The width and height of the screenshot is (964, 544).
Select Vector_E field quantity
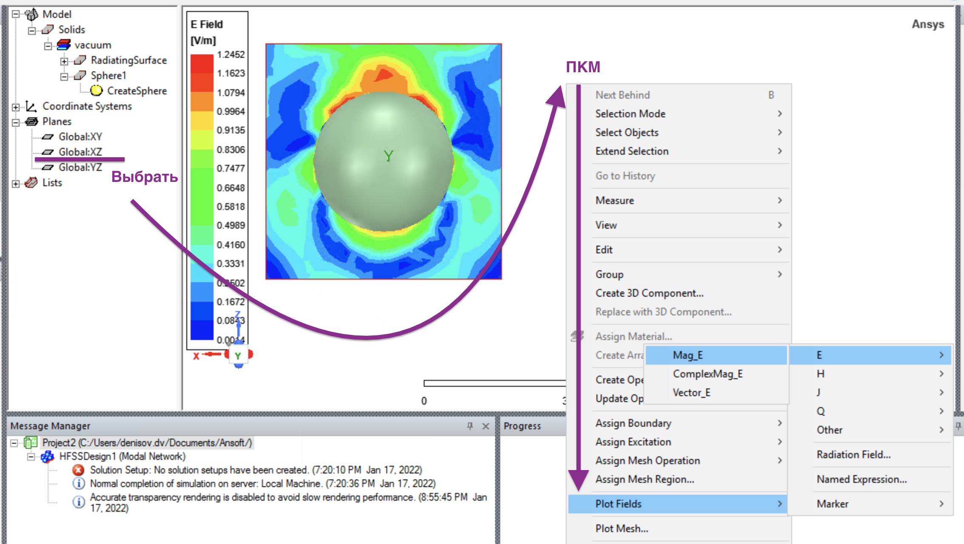point(691,393)
